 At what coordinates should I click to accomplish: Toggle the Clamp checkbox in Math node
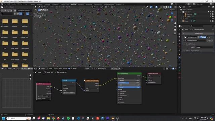point(63,88)
